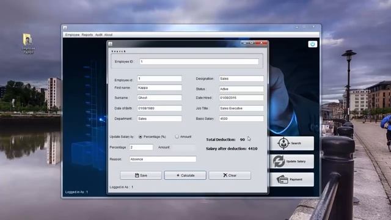Close the salary deduction dialog
Image resolution: width=391 pixels, height=220 pixels.
(x=261, y=43)
